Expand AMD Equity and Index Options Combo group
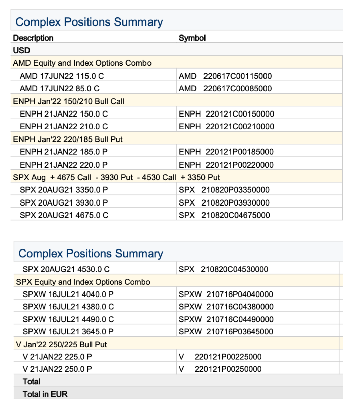Screen dimensions: 352x409 click(x=82, y=63)
